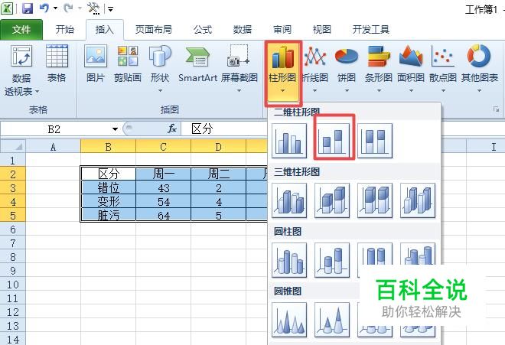Open the 折线图 line chart menu
The height and width of the screenshot is (345, 505).
pos(315,70)
